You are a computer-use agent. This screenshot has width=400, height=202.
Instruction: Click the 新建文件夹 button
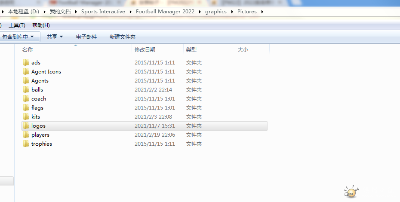click(x=123, y=37)
